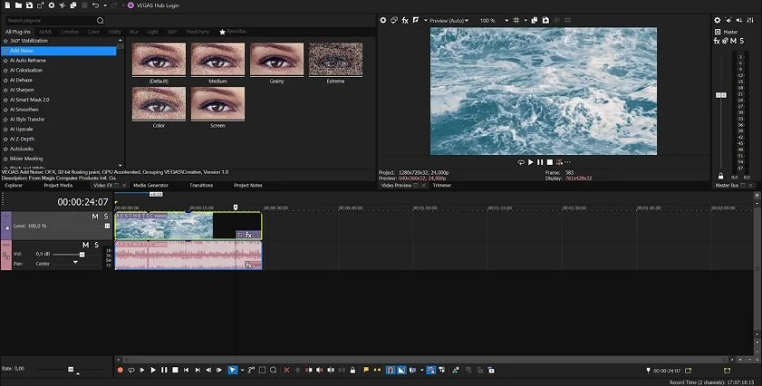This screenshot has width=762, height=386.
Task: Click the Undo arrow in the top toolbar
Action: pyautogui.click(x=95, y=5)
